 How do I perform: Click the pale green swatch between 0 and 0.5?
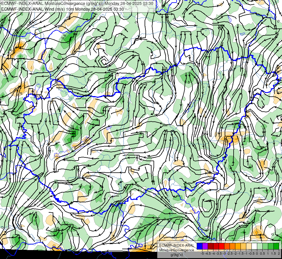click(260, 246)
